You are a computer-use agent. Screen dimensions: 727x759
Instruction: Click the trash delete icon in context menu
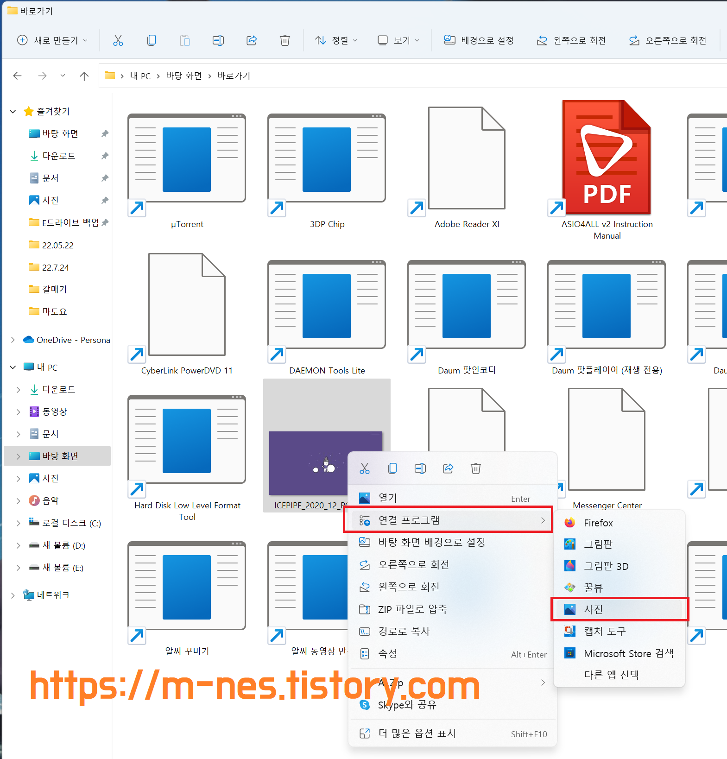click(x=476, y=468)
